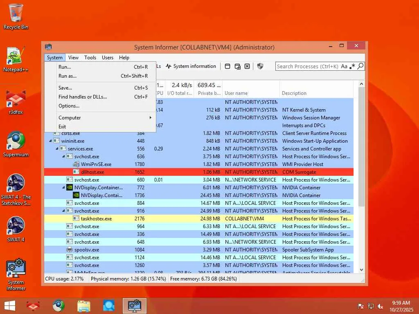Open Supermium from the taskbar
Image resolution: width=419 pixels, height=314 pixels.
click(x=59, y=306)
